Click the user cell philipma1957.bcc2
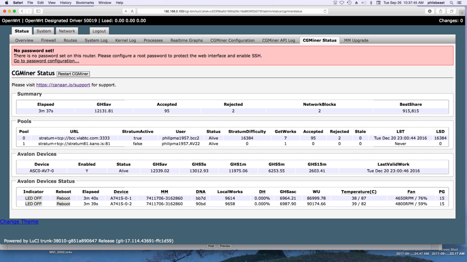This screenshot has width=467, height=262. (x=181, y=138)
